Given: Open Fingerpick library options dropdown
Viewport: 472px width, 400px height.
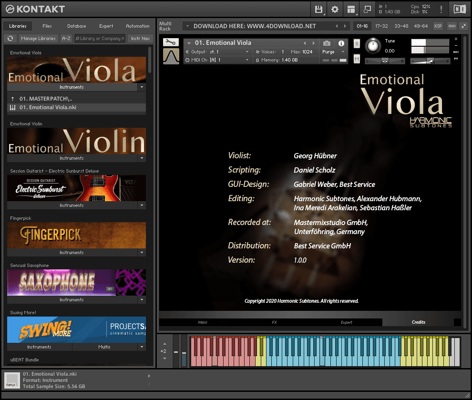Looking at the screenshot, I should [142, 253].
